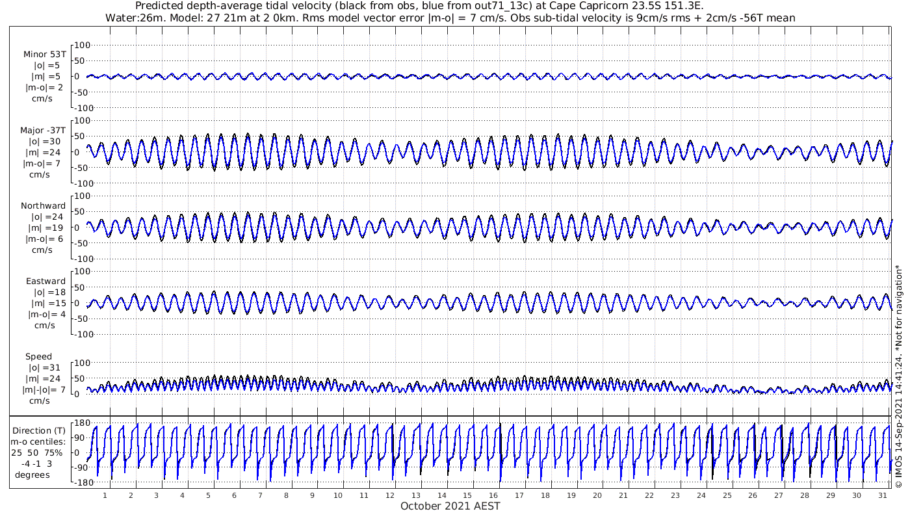
Task: Click day '1' on the date axis
Action: [105, 495]
